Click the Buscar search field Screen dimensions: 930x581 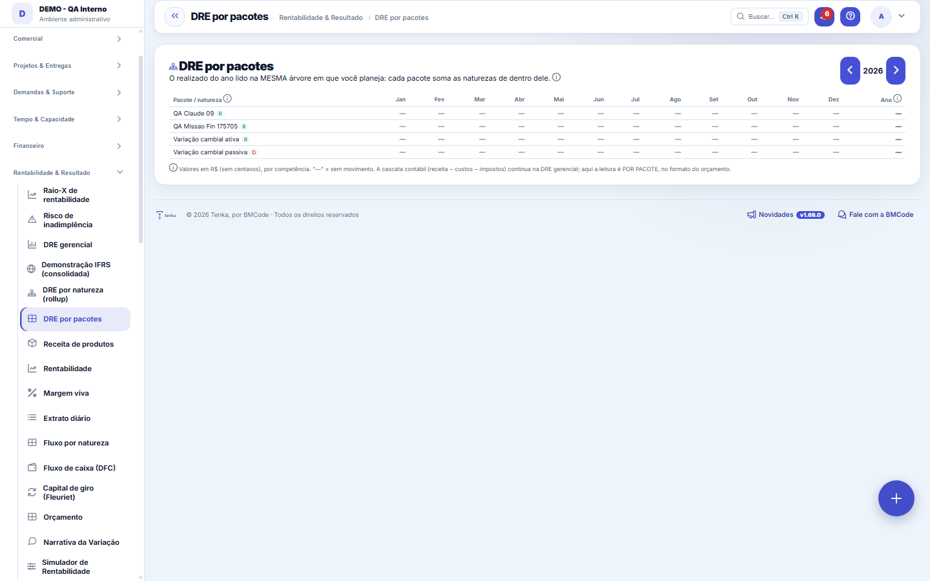coord(769,16)
